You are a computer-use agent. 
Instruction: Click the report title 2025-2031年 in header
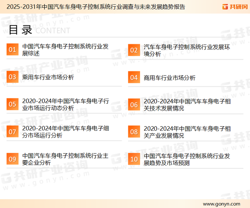[96, 7]
